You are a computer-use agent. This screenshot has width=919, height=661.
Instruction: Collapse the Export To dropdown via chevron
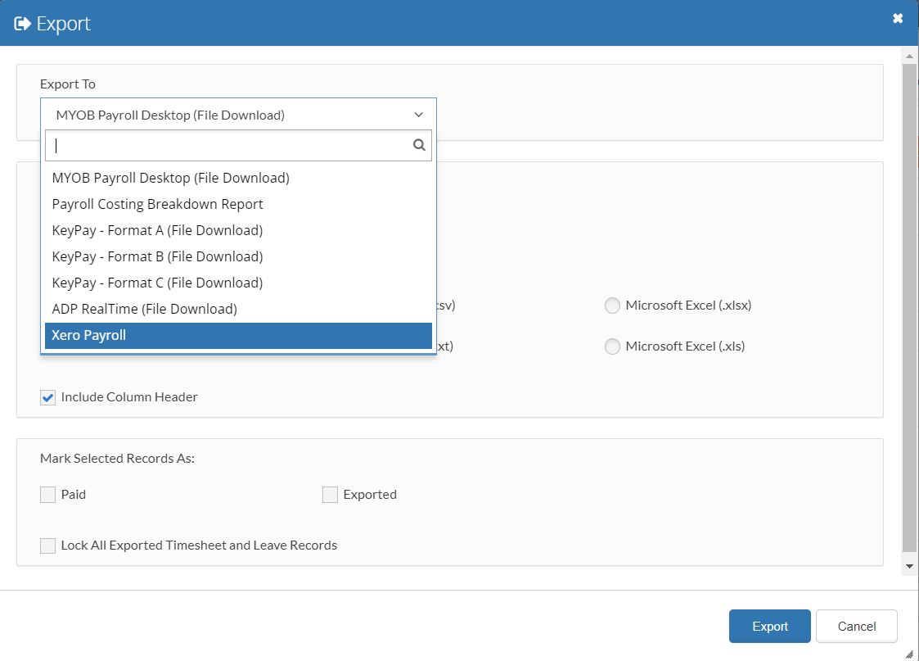click(418, 115)
